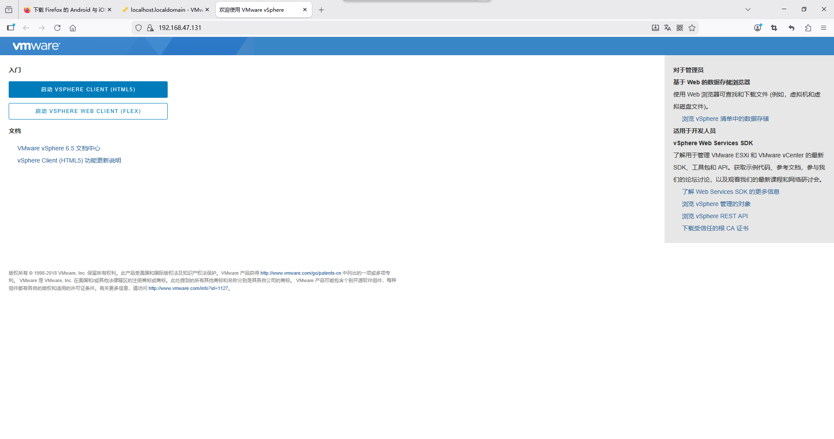Open vSphere Client (HTML5) 功能更新说明

[69, 160]
